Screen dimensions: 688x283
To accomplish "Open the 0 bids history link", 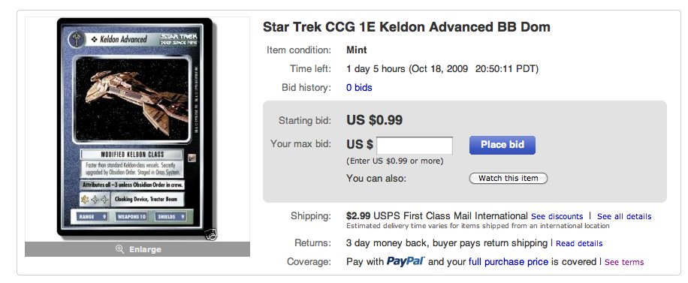I will click(x=359, y=88).
